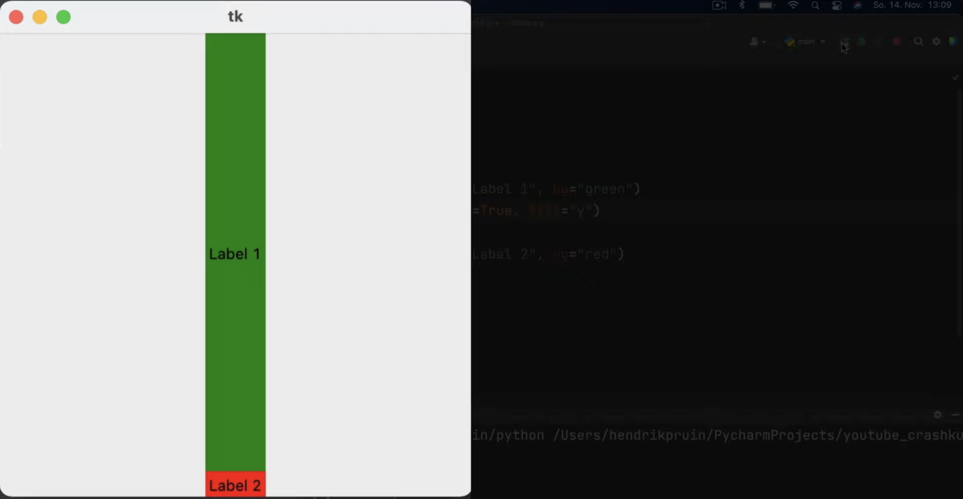
Task: Click the green debug icon in PyCharm toolbar
Action: click(862, 41)
